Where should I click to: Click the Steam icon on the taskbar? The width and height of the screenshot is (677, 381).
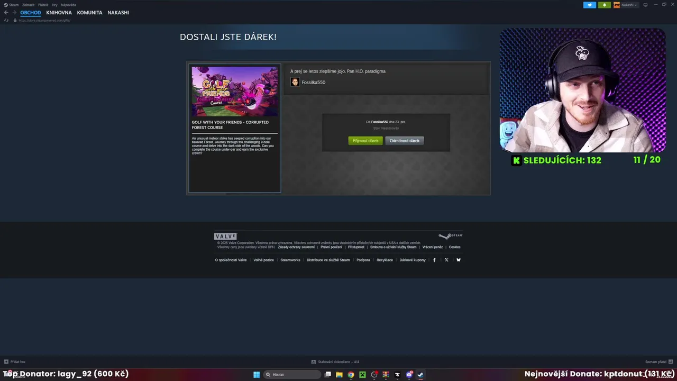(420, 375)
